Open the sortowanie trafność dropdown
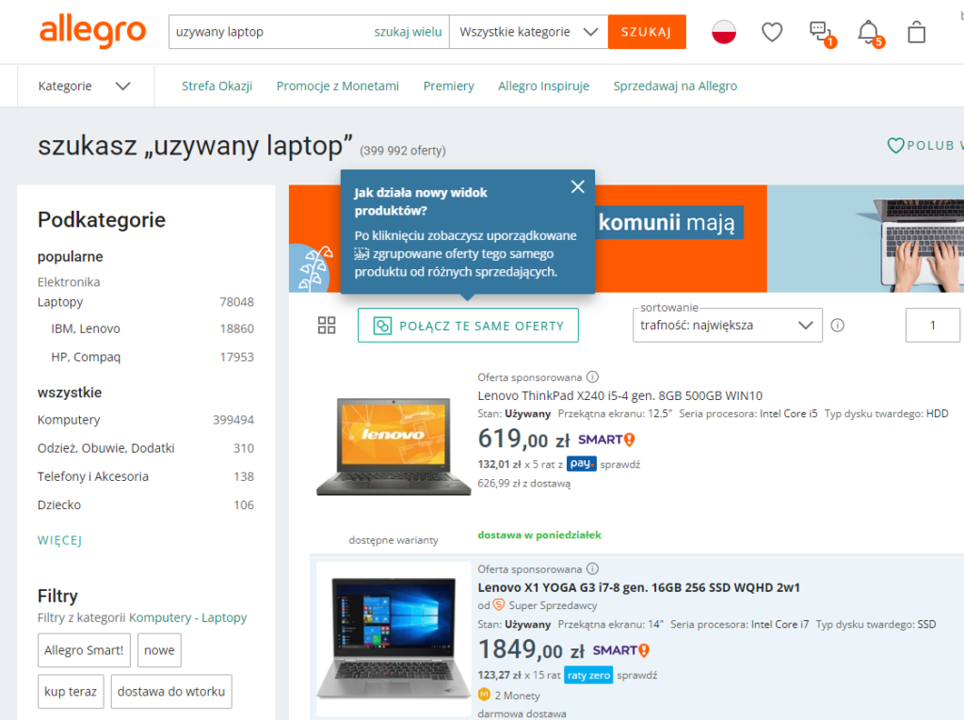This screenshot has height=720, width=964. pos(728,326)
